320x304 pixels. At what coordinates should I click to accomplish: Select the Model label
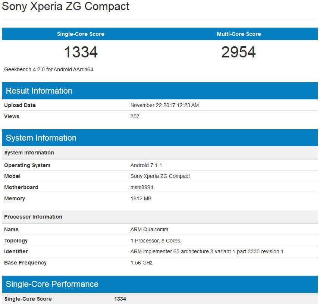pos(12,176)
